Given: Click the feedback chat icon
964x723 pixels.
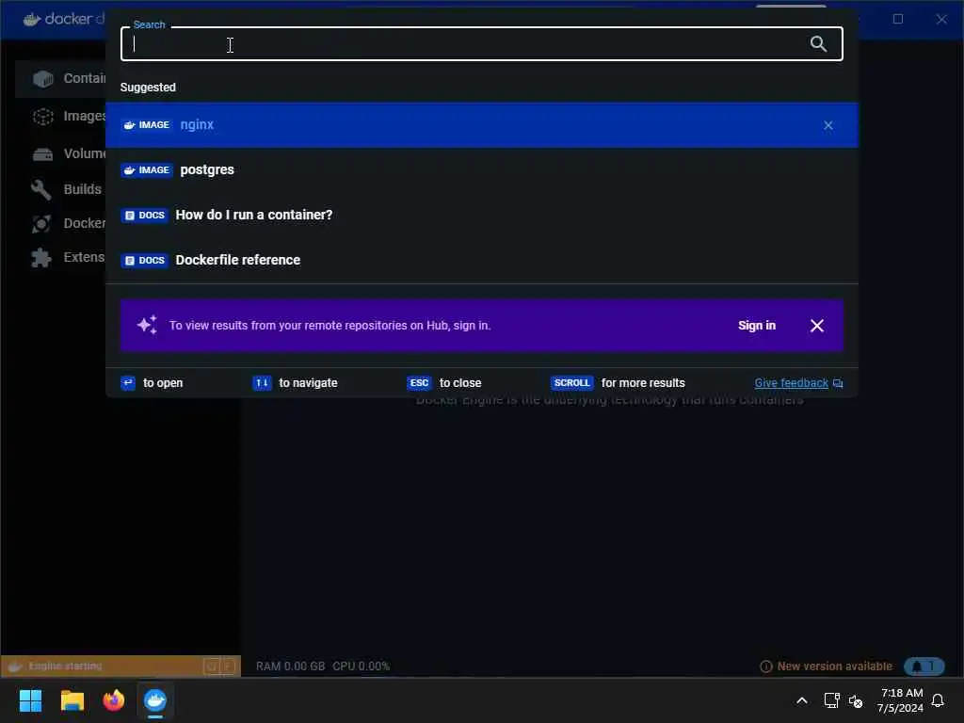Looking at the screenshot, I should click(837, 384).
